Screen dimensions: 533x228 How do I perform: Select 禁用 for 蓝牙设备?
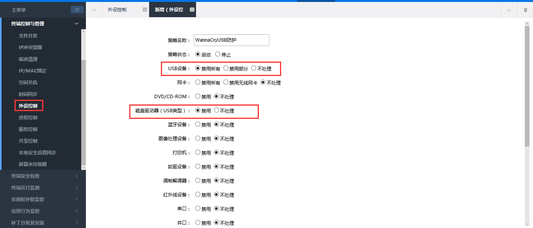198,125
